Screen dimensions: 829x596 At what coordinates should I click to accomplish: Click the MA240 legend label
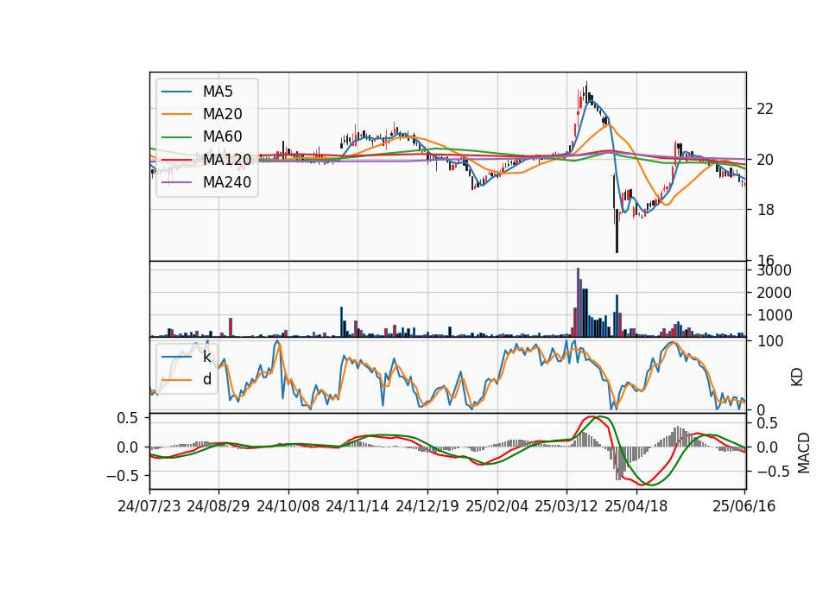[x=227, y=182]
